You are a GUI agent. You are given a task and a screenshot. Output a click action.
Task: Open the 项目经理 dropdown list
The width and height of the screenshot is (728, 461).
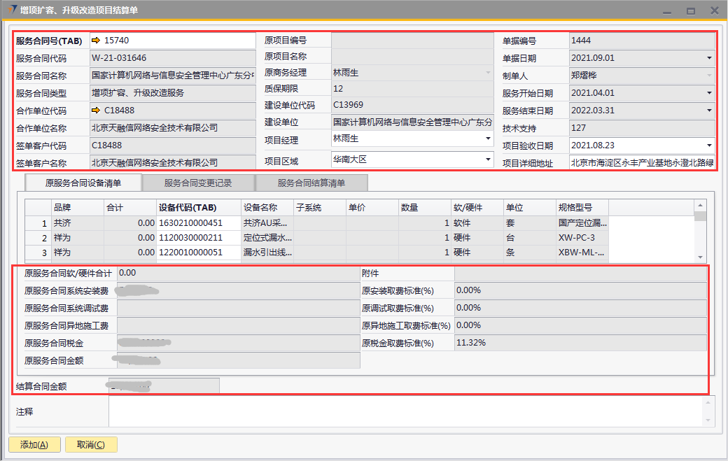click(x=488, y=139)
